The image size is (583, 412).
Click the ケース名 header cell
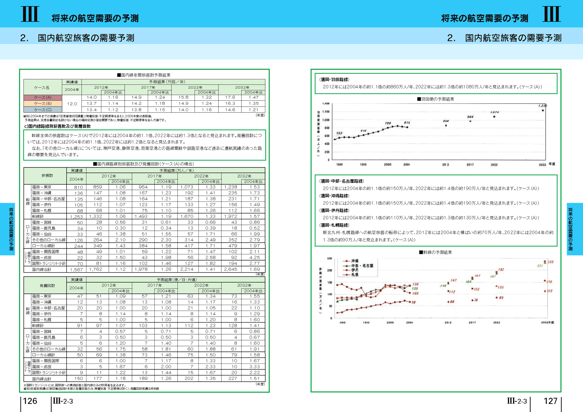point(43,88)
